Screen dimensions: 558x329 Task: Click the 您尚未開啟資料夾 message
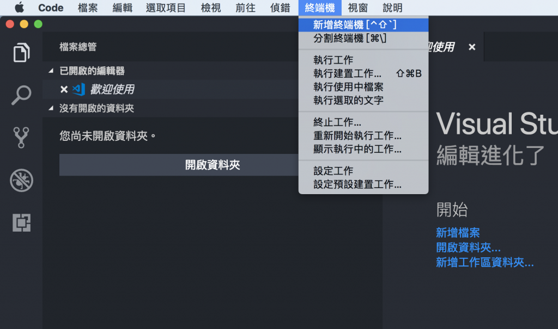click(x=107, y=136)
